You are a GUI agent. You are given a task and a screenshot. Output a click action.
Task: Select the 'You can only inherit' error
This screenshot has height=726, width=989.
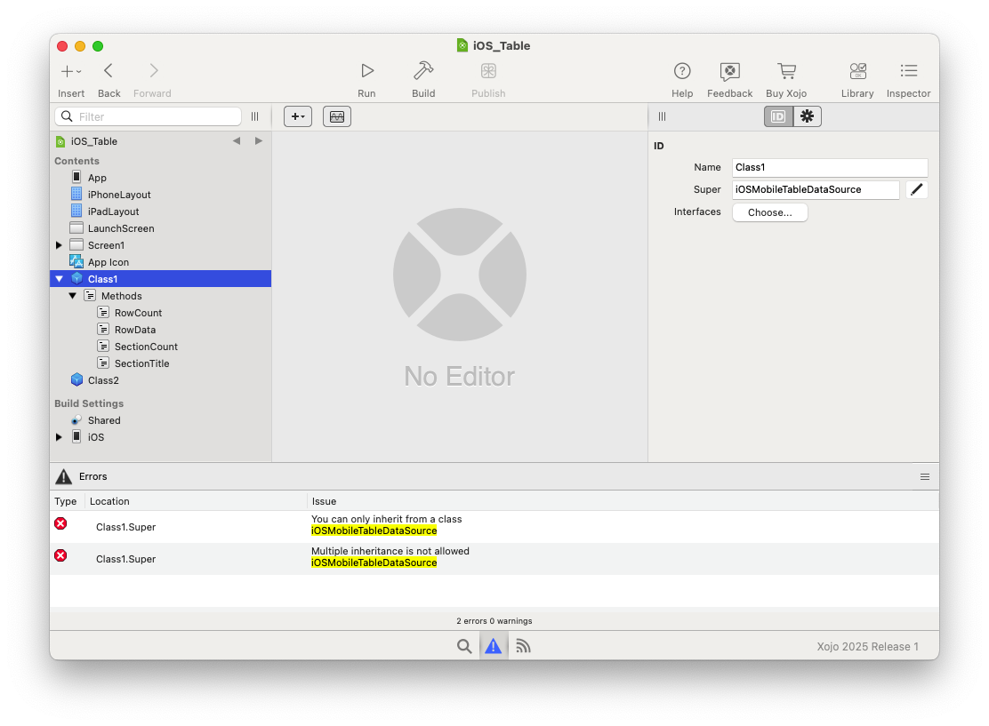pyautogui.click(x=494, y=526)
